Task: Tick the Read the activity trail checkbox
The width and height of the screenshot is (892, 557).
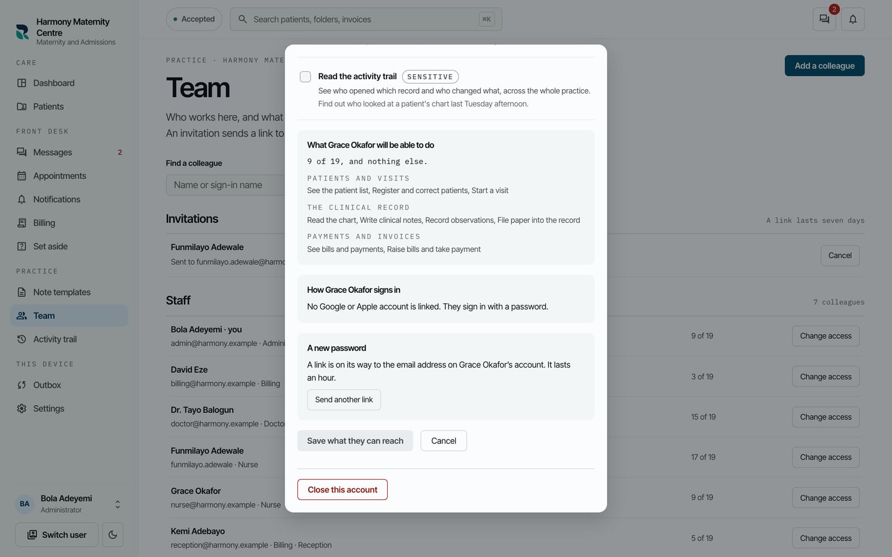Action: [x=305, y=77]
